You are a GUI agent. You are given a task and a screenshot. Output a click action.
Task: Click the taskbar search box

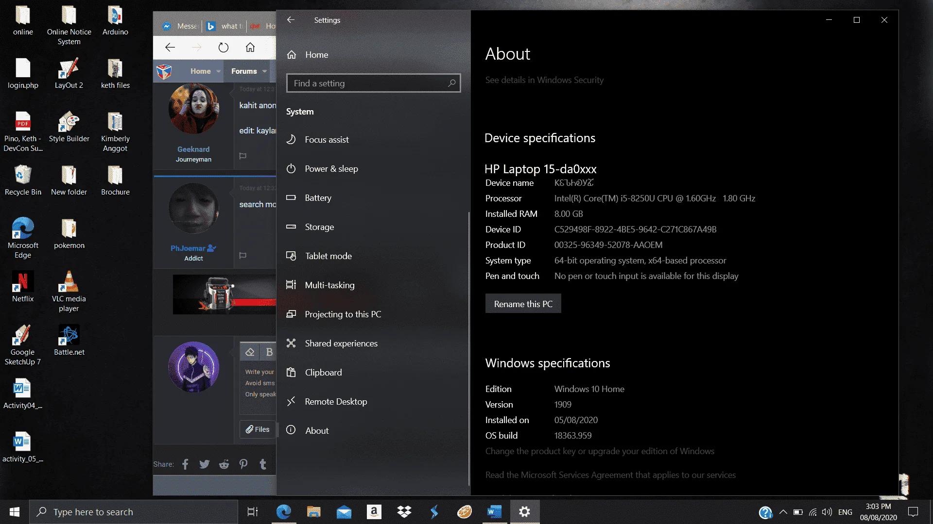pyautogui.click(x=134, y=512)
